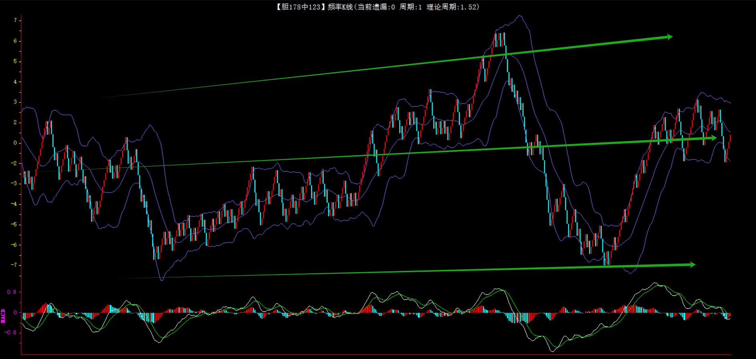Click the last candlestick at the right edge
The width and height of the screenshot is (756, 359).
[730, 139]
